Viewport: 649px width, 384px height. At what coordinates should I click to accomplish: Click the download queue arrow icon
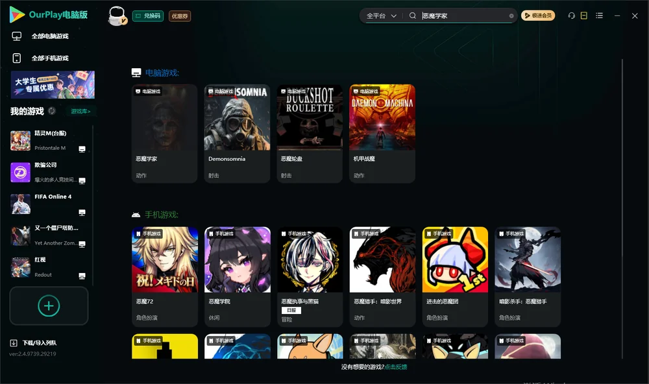pyautogui.click(x=14, y=342)
